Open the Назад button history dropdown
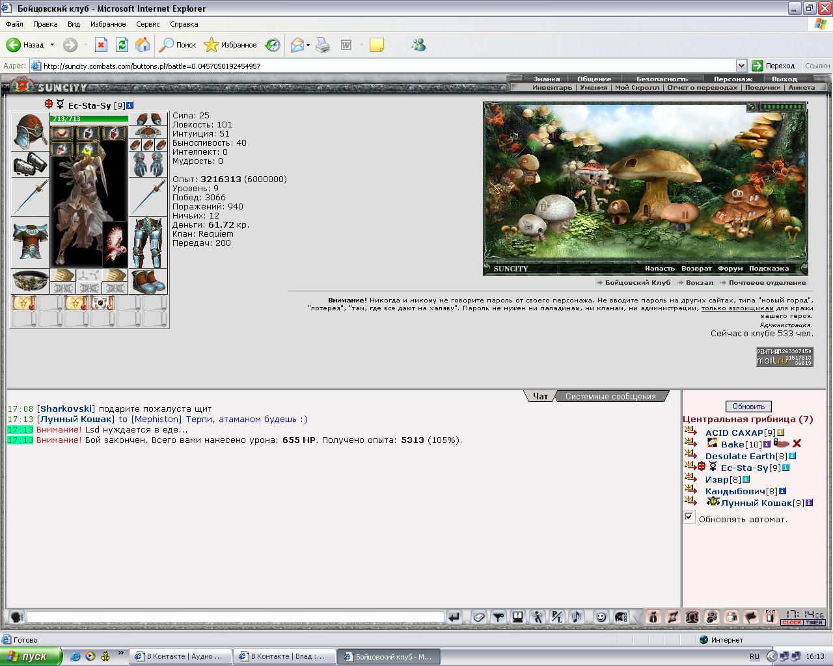 52,45
